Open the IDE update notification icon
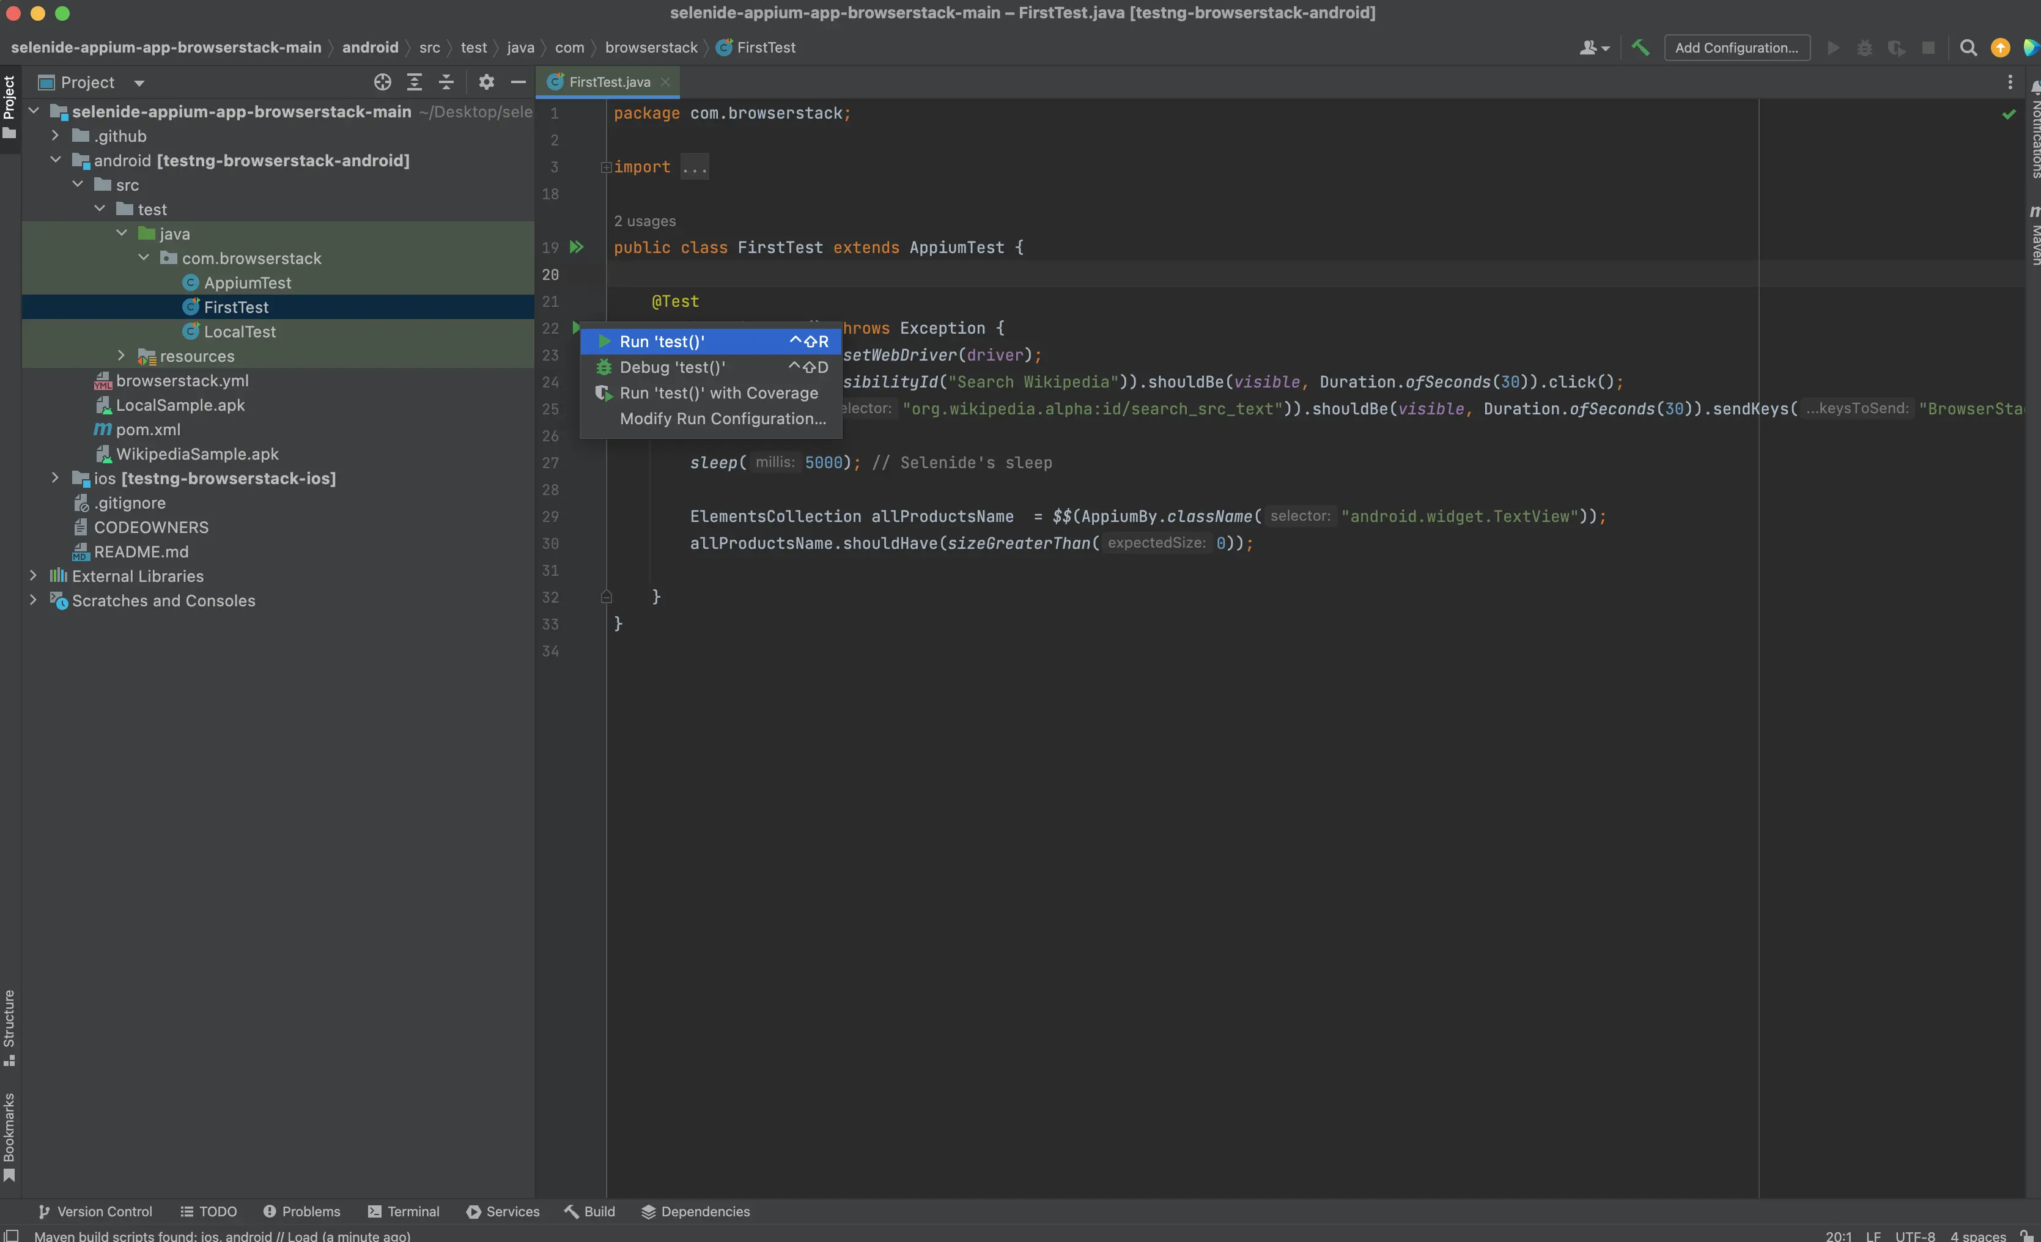The image size is (2041, 1242). point(2001,48)
